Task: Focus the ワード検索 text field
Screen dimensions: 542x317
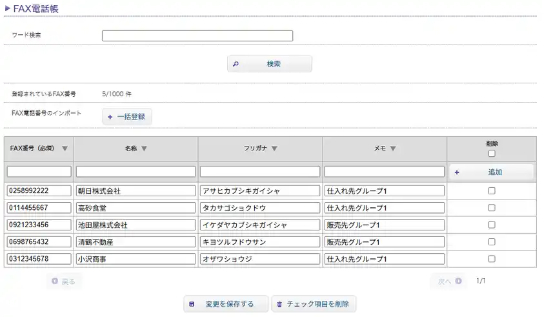Action: coord(197,36)
